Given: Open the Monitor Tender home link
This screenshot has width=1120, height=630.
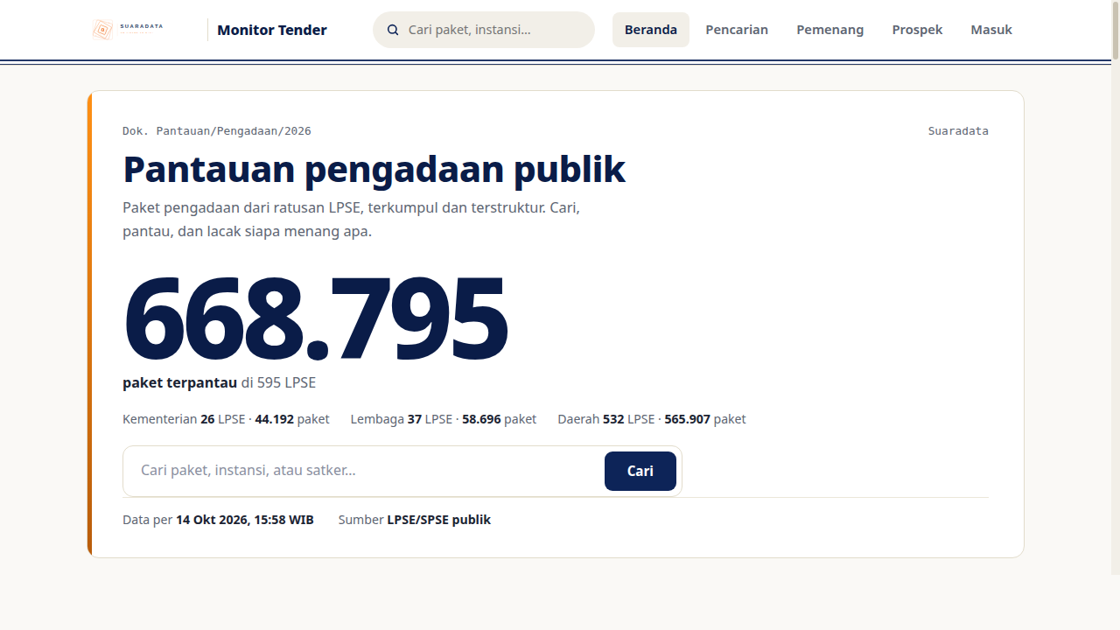Looking at the screenshot, I should coord(272,30).
